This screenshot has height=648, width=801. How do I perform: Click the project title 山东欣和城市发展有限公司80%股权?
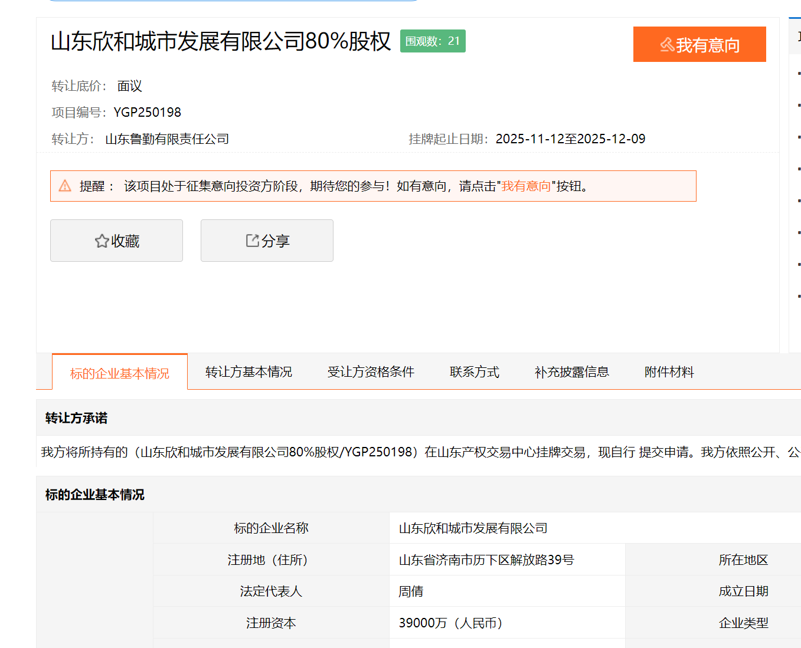(221, 41)
